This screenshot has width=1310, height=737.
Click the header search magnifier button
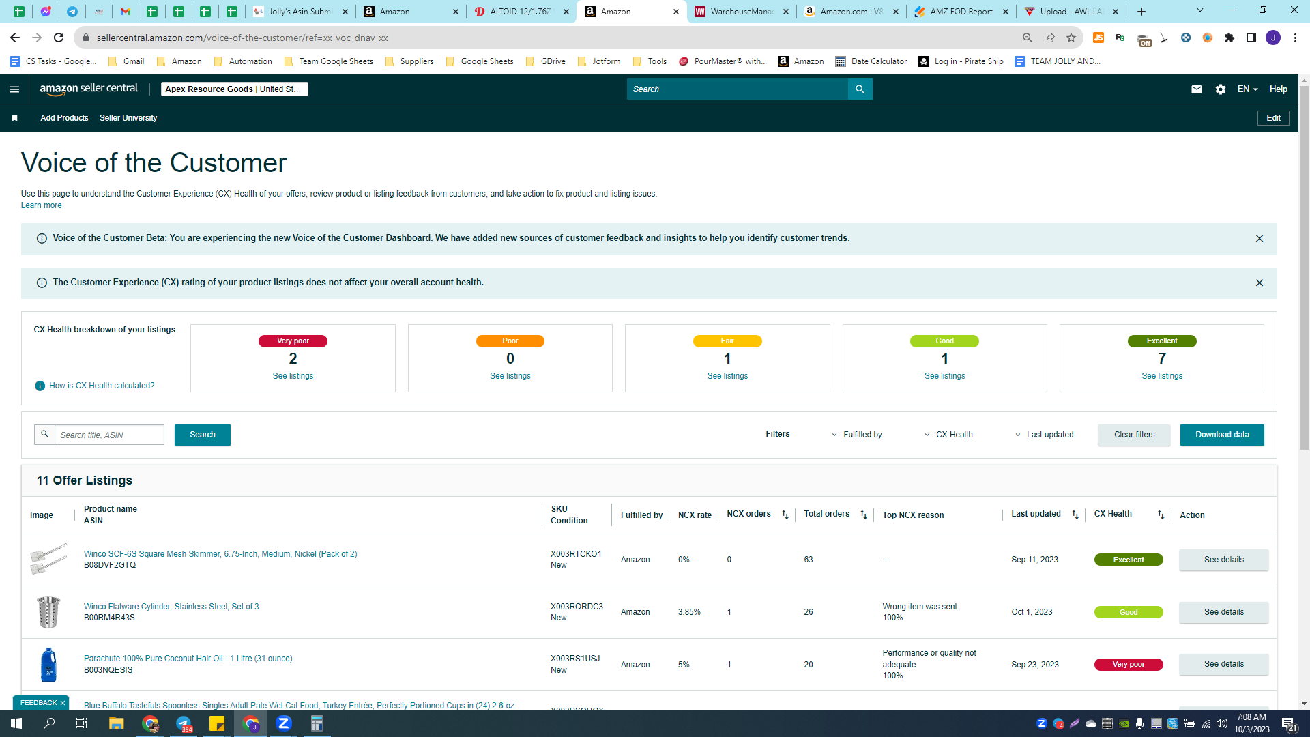click(860, 89)
